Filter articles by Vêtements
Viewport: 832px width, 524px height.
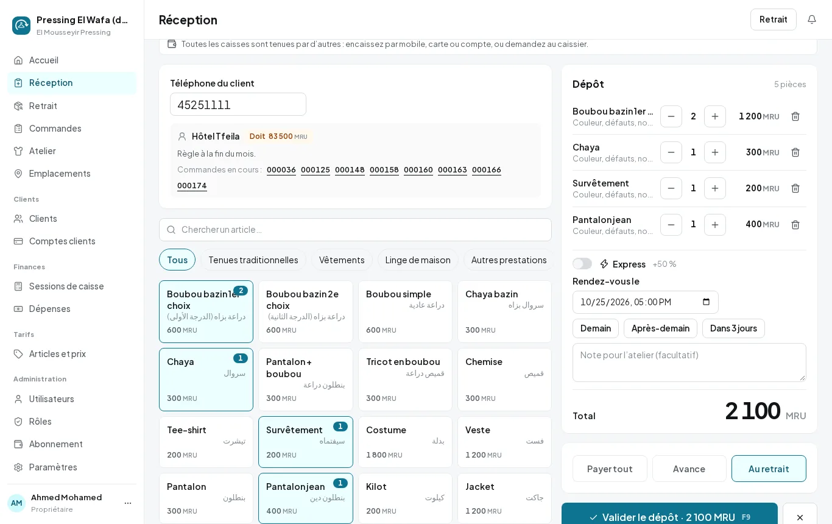[342, 260]
